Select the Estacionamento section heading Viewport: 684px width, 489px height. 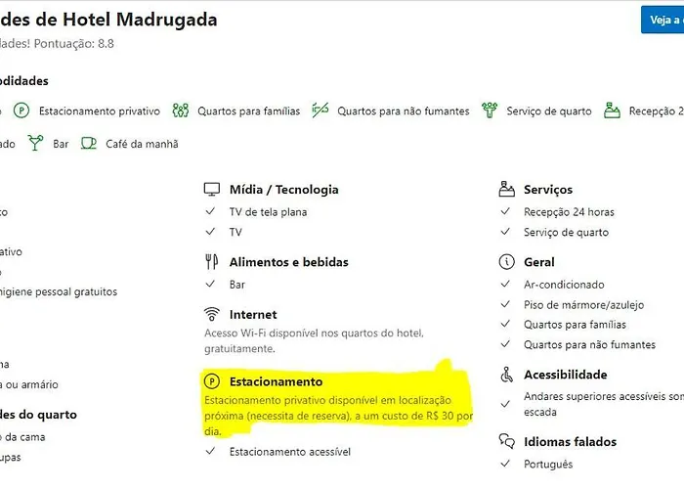(x=277, y=381)
